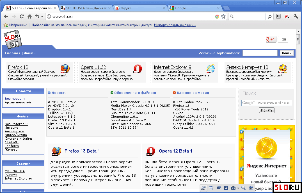Restore last closed tab with undo arrow

(37, 17)
